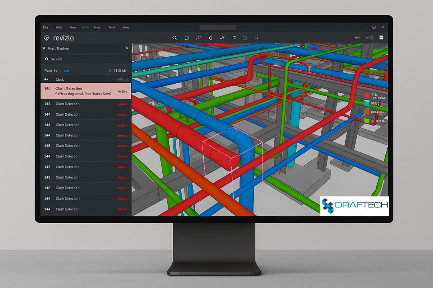This screenshot has width=433, height=288.
Task: Click the funnel filter icon in the panel header
Action: click(x=44, y=48)
